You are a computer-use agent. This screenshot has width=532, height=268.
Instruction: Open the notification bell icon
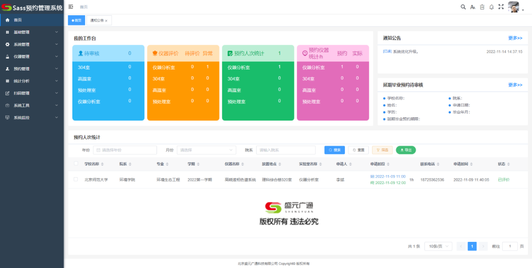492,7
